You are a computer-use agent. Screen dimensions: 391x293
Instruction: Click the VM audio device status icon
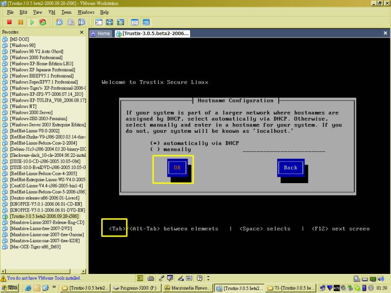(381, 279)
